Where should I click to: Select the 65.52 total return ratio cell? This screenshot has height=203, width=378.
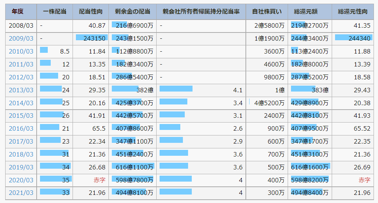tap(353, 128)
